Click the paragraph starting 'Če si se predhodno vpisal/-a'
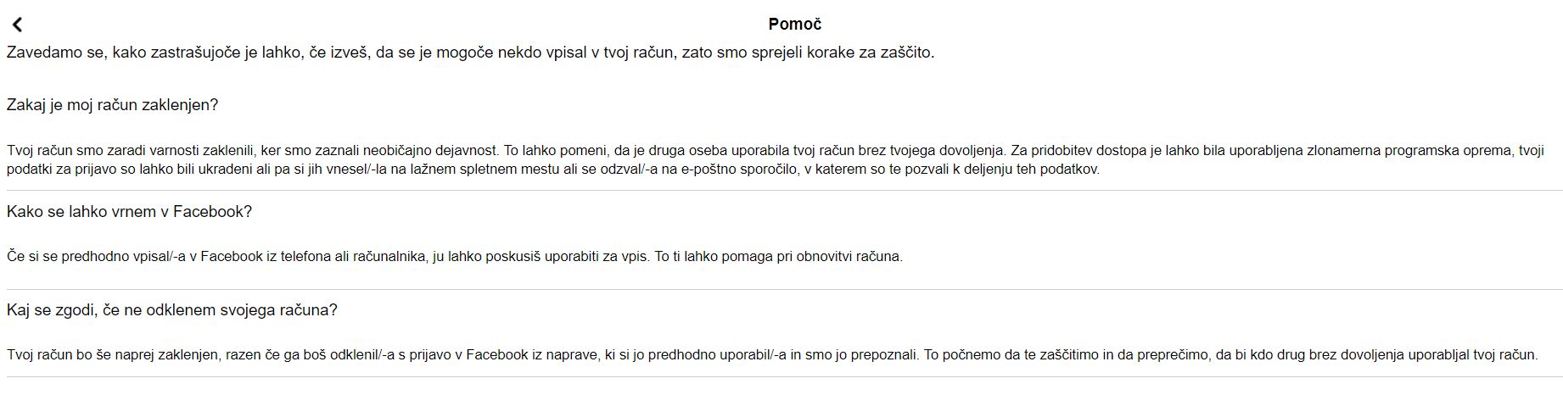Screen dimensions: 1563x395 point(455,256)
